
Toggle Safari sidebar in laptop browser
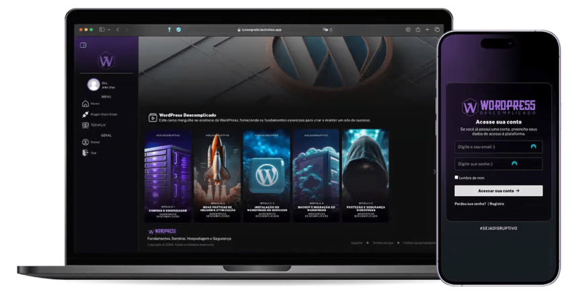(x=101, y=30)
